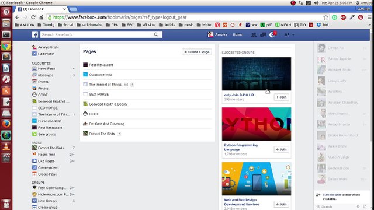Image resolution: width=374 pixels, height=210 pixels.
Task: Bookmark this page with the star icon
Action: pos(325,17)
